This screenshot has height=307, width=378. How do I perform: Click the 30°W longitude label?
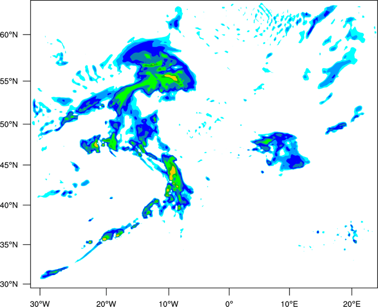(40, 304)
